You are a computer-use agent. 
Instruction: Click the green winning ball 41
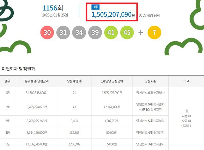(111, 32)
